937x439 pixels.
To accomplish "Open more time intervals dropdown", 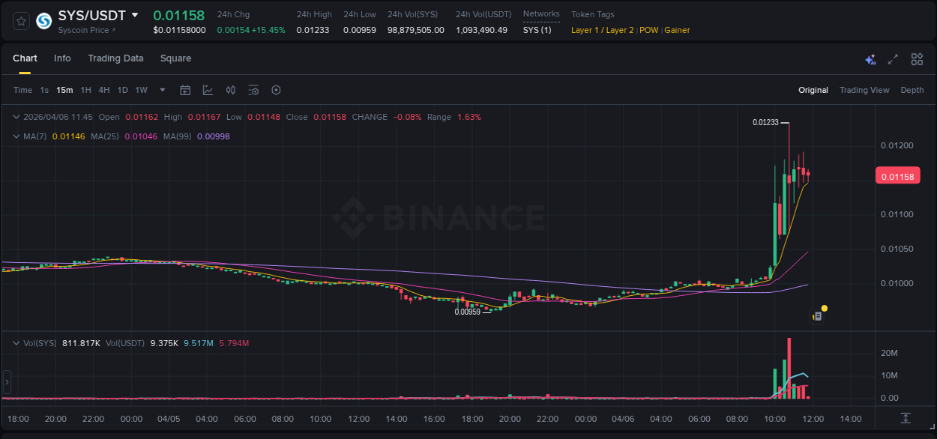I will 162,90.
